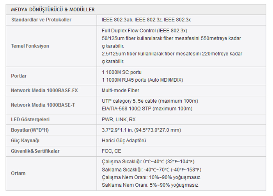
Task: Select the Boyutlar(W*D*H) label
Action: tap(30, 130)
